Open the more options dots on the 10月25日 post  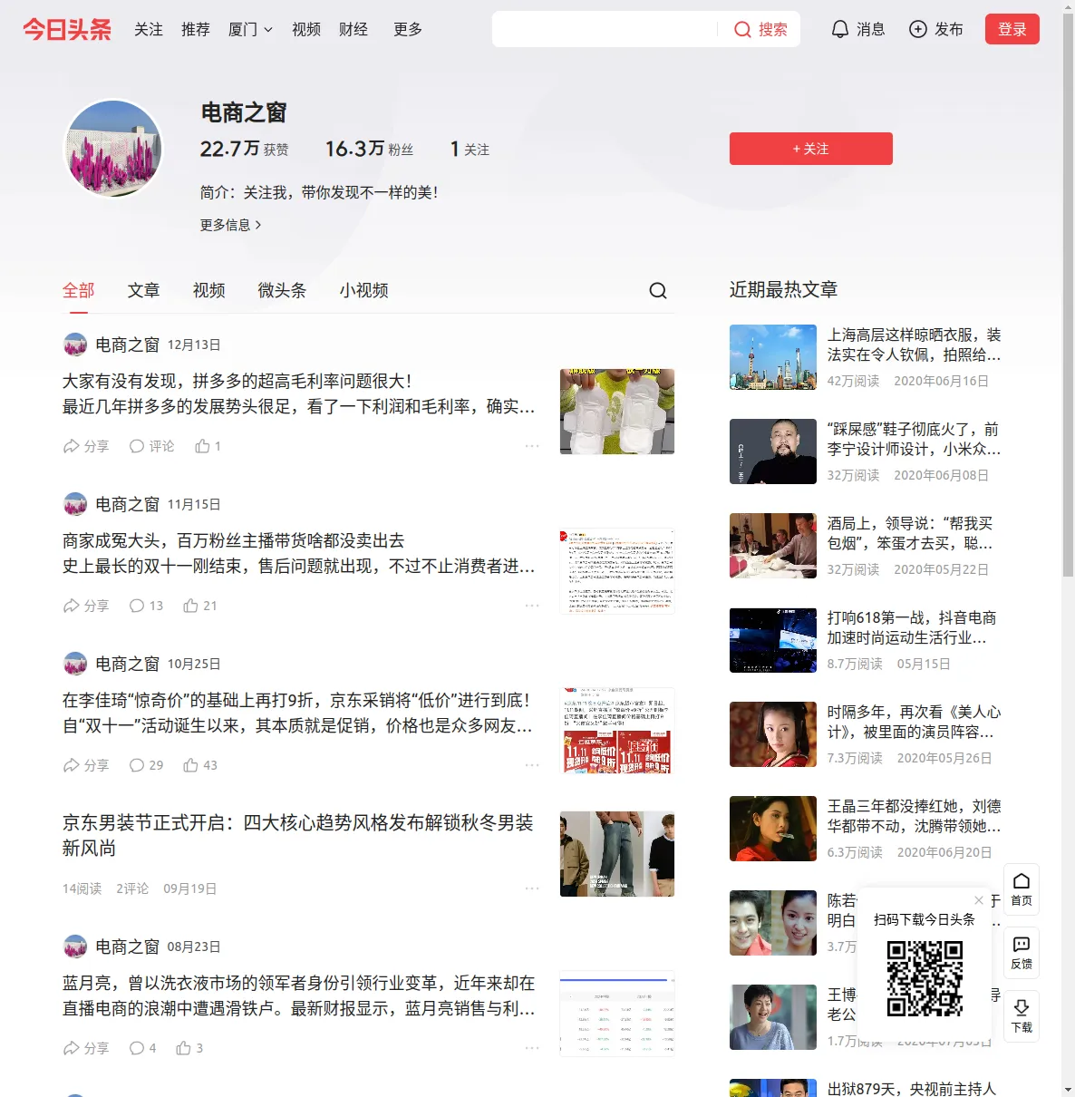(x=532, y=765)
